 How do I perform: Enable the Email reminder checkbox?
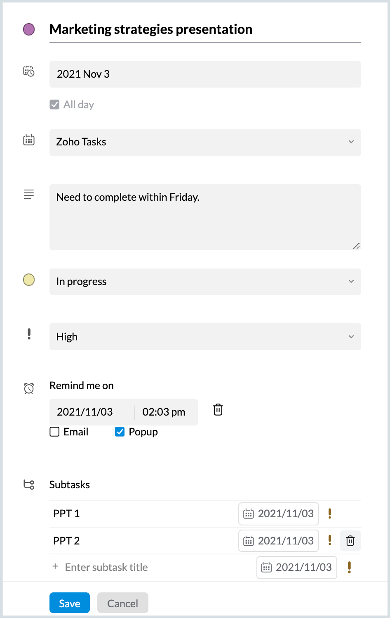54,432
